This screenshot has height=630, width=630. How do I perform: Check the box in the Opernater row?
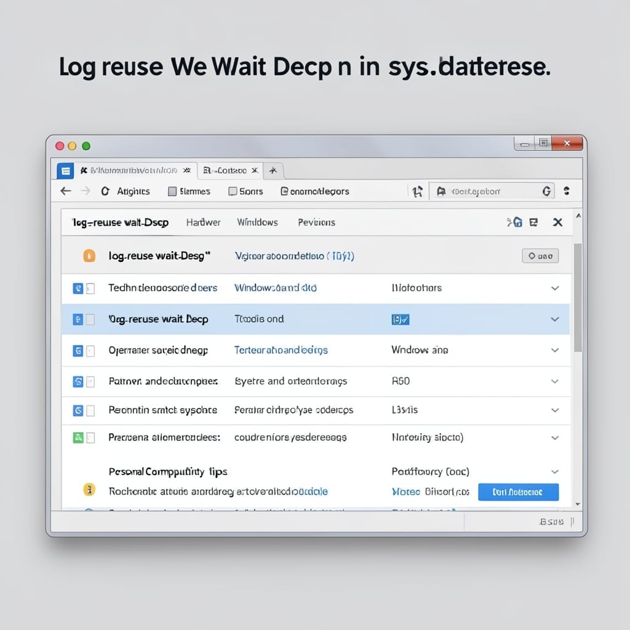pos(90,351)
